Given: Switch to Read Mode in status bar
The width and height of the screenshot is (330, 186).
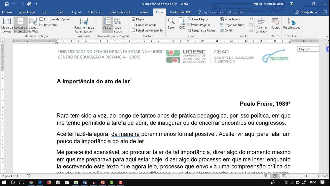Looking at the screenshot, I should coord(266,176).
